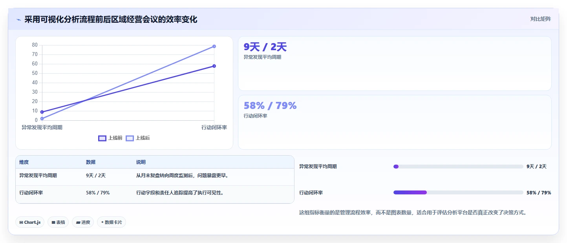This screenshot has height=243, width=567.
Task: Click the 数据 column header
Action: click(91, 162)
